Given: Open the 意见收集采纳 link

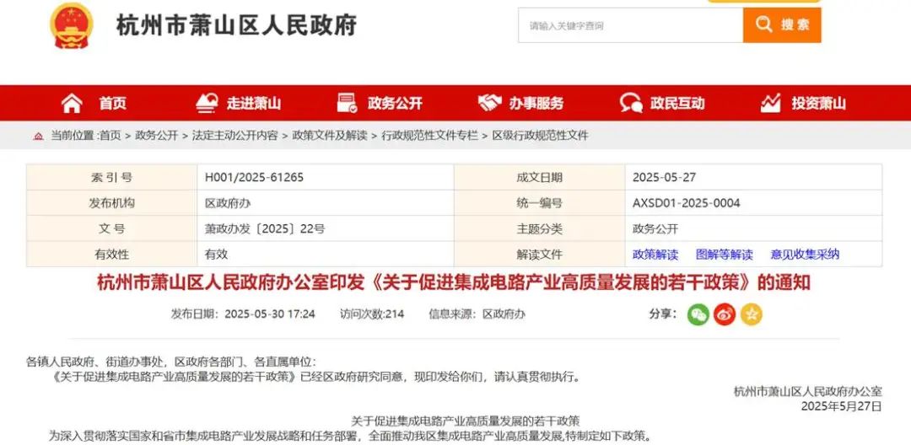Looking at the screenshot, I should (x=805, y=254).
